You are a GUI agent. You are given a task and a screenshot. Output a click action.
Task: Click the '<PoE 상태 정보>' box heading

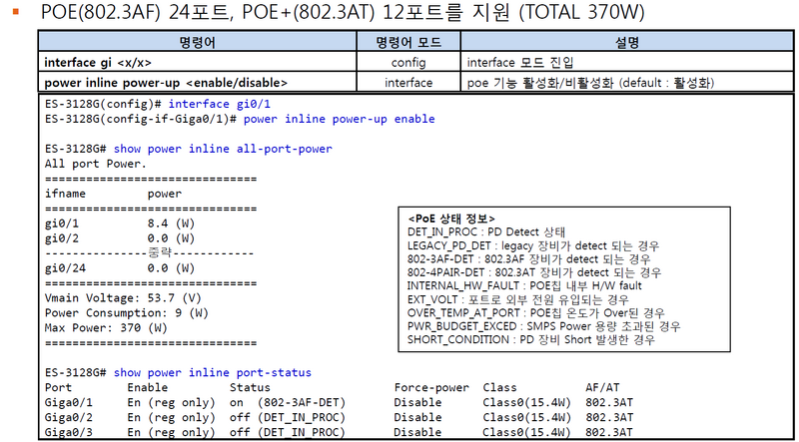[451, 219]
